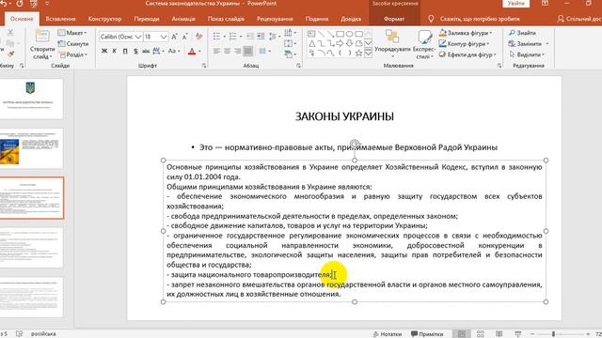This screenshot has height=338, width=602.
Task: Select triangle shape in gallery
Action: pos(311,44)
